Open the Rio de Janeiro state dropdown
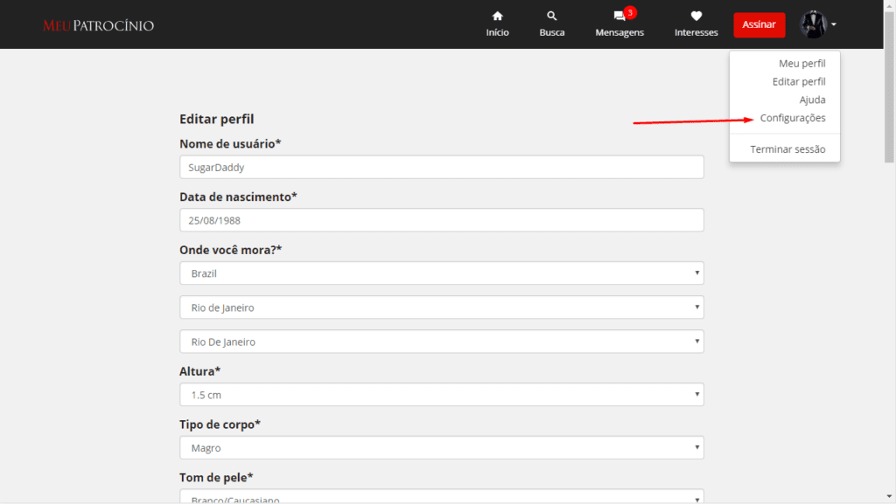Image resolution: width=896 pixels, height=504 pixels. click(x=442, y=307)
